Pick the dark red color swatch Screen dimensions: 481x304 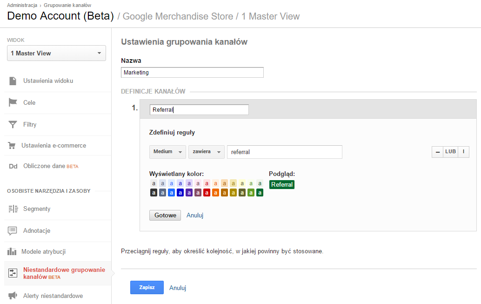(207, 192)
